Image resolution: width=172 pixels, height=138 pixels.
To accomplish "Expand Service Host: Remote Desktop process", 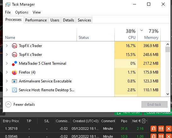I will point(7,90).
